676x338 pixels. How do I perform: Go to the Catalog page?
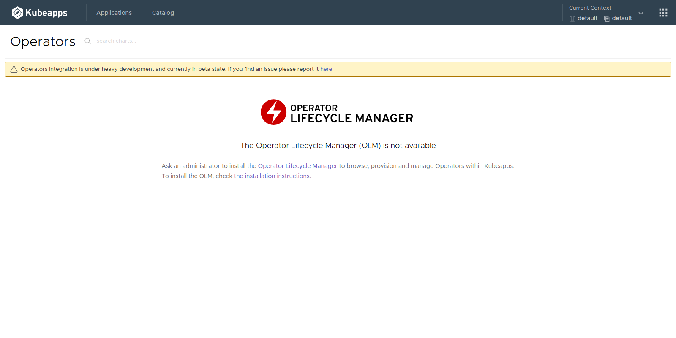pyautogui.click(x=163, y=13)
